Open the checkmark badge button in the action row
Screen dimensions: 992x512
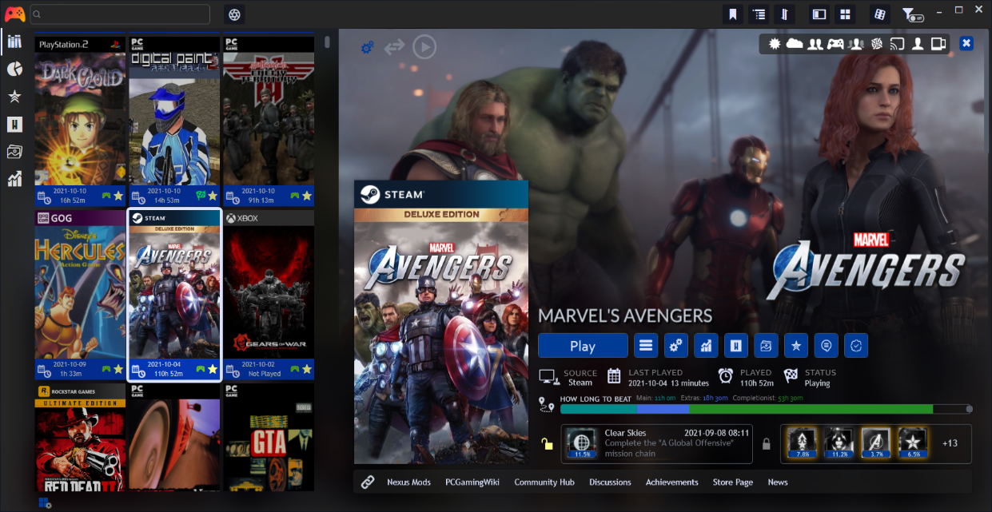click(856, 346)
